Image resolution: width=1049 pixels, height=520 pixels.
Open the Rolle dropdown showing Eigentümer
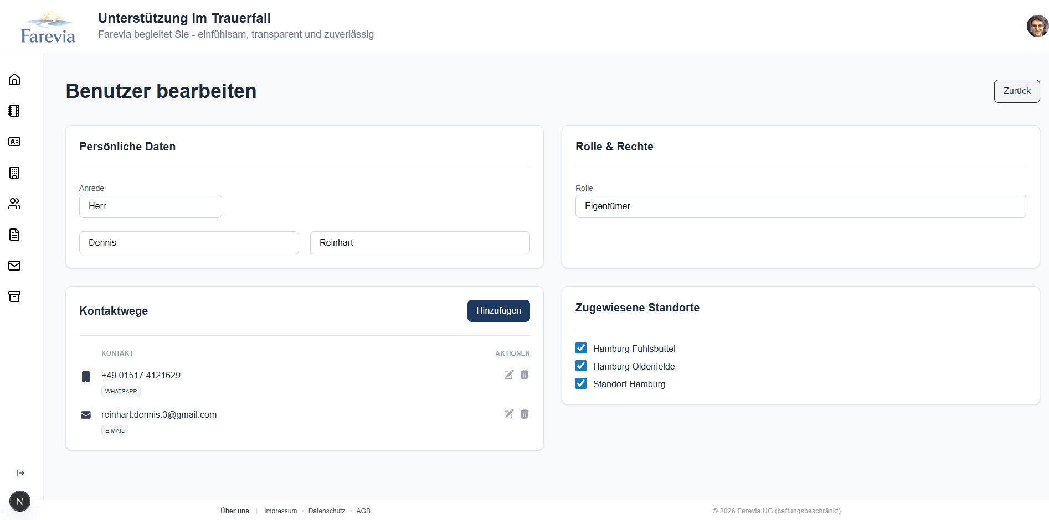point(800,206)
